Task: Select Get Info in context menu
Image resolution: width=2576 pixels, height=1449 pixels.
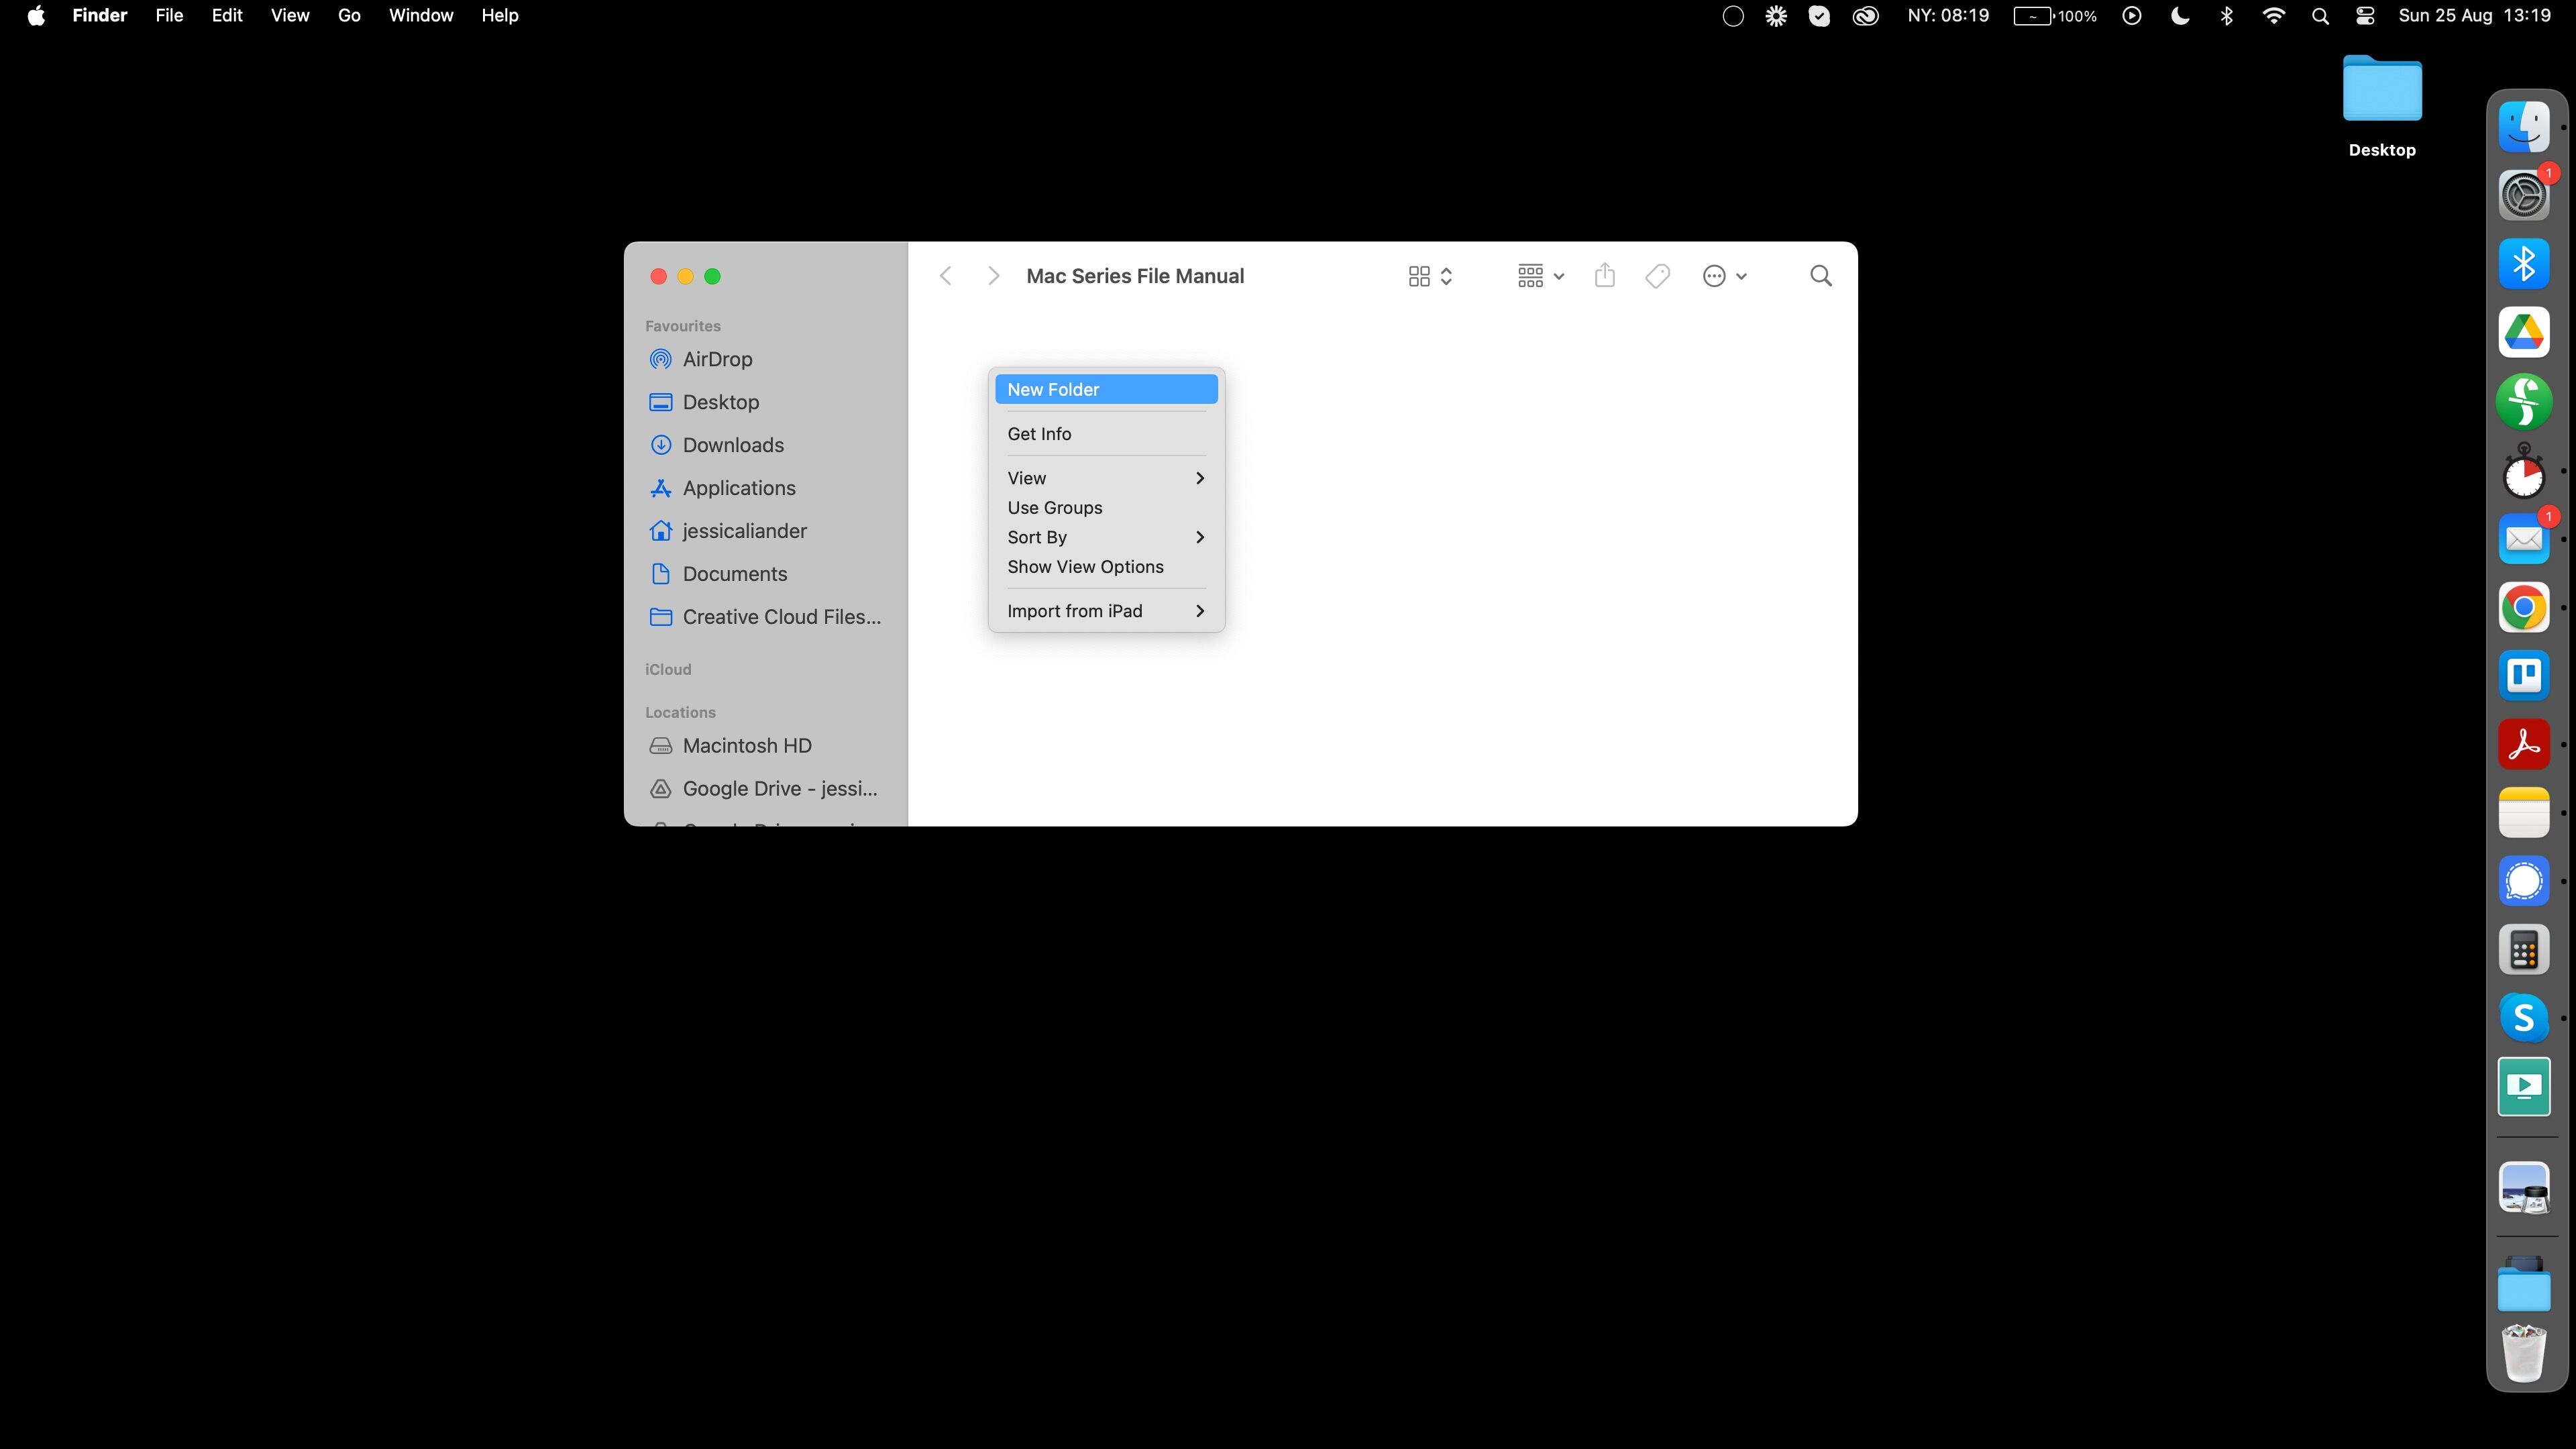Action: tap(1039, 434)
